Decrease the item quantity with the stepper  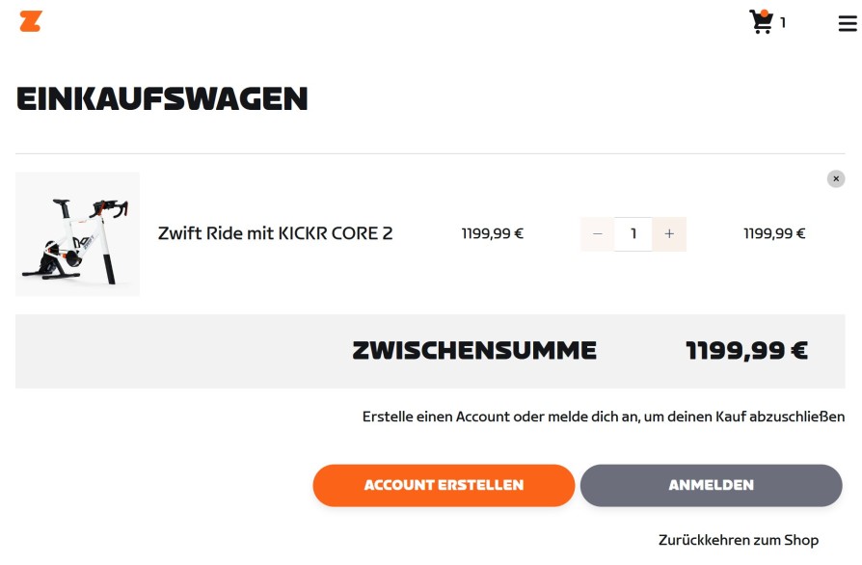click(x=597, y=233)
